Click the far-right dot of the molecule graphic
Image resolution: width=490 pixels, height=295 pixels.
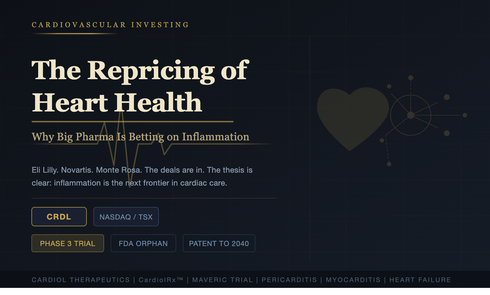465,115
